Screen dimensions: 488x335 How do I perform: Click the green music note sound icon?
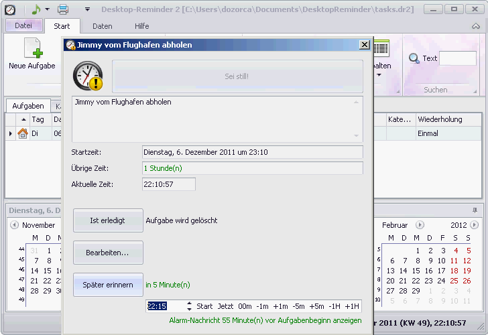pyautogui.click(x=36, y=9)
